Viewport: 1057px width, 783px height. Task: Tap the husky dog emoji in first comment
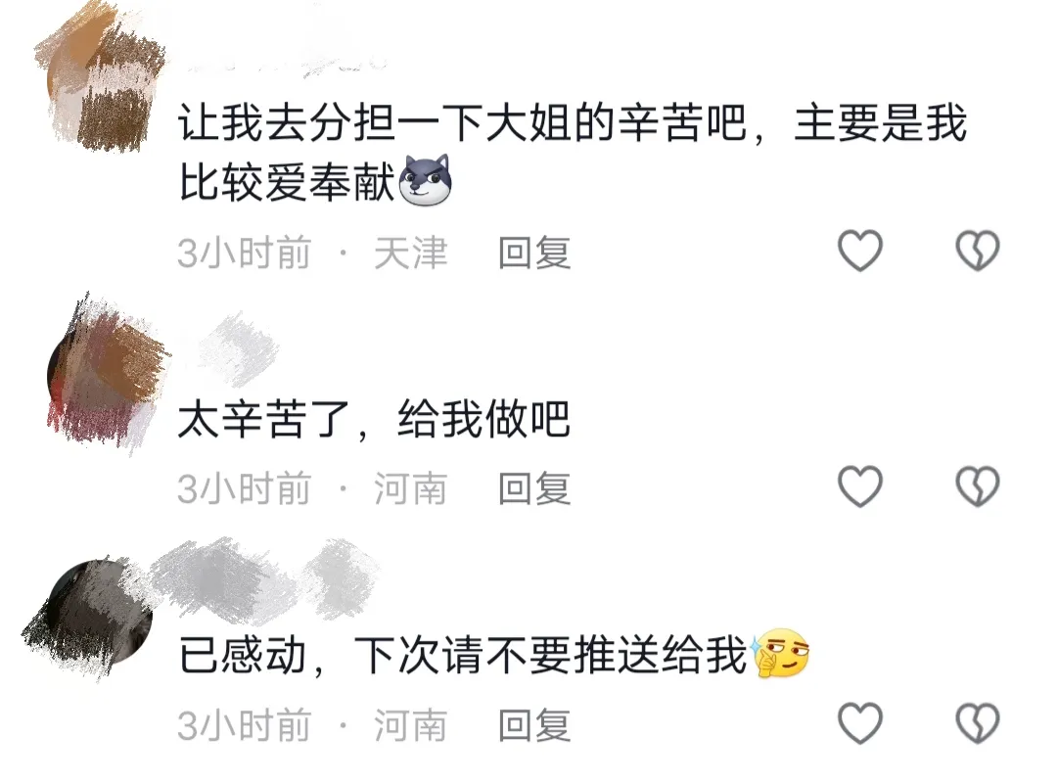click(x=425, y=180)
